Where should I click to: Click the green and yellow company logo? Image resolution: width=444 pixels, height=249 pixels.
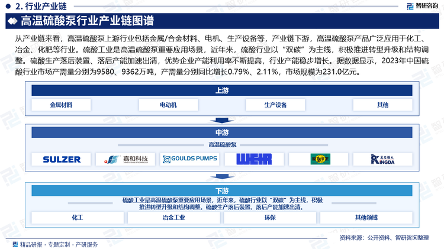click(320, 159)
